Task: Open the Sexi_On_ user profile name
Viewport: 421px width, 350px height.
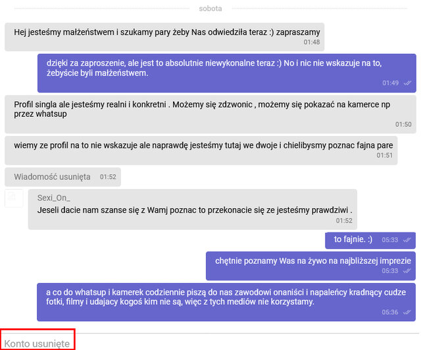Action: [53, 198]
